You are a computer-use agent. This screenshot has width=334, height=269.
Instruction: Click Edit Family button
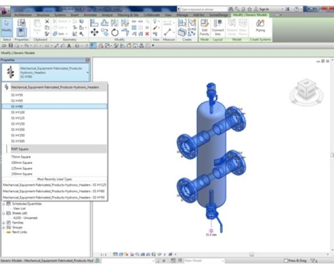(204, 27)
